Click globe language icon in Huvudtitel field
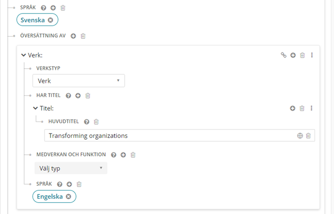 tap(300, 136)
